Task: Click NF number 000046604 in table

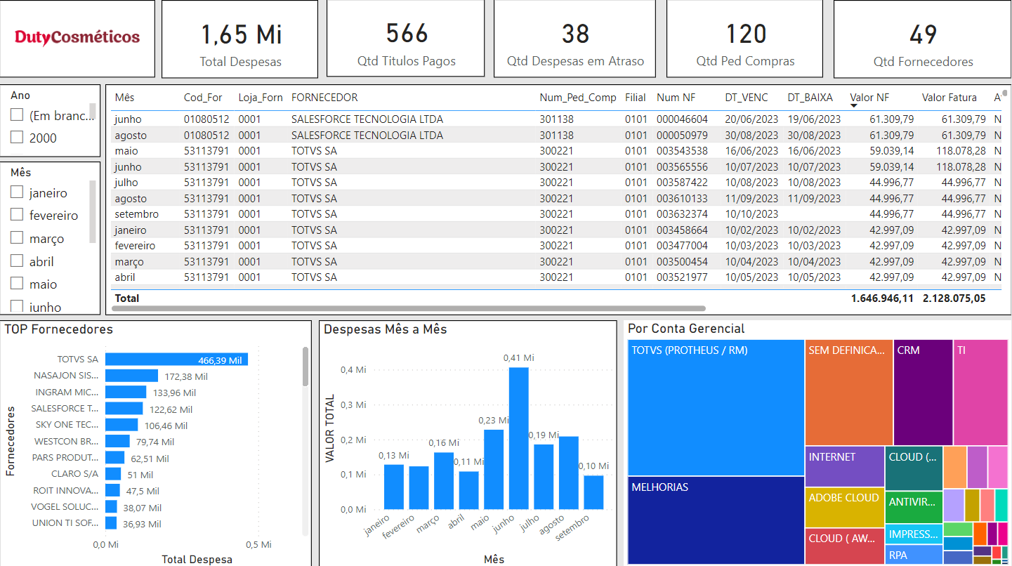Action: 682,119
